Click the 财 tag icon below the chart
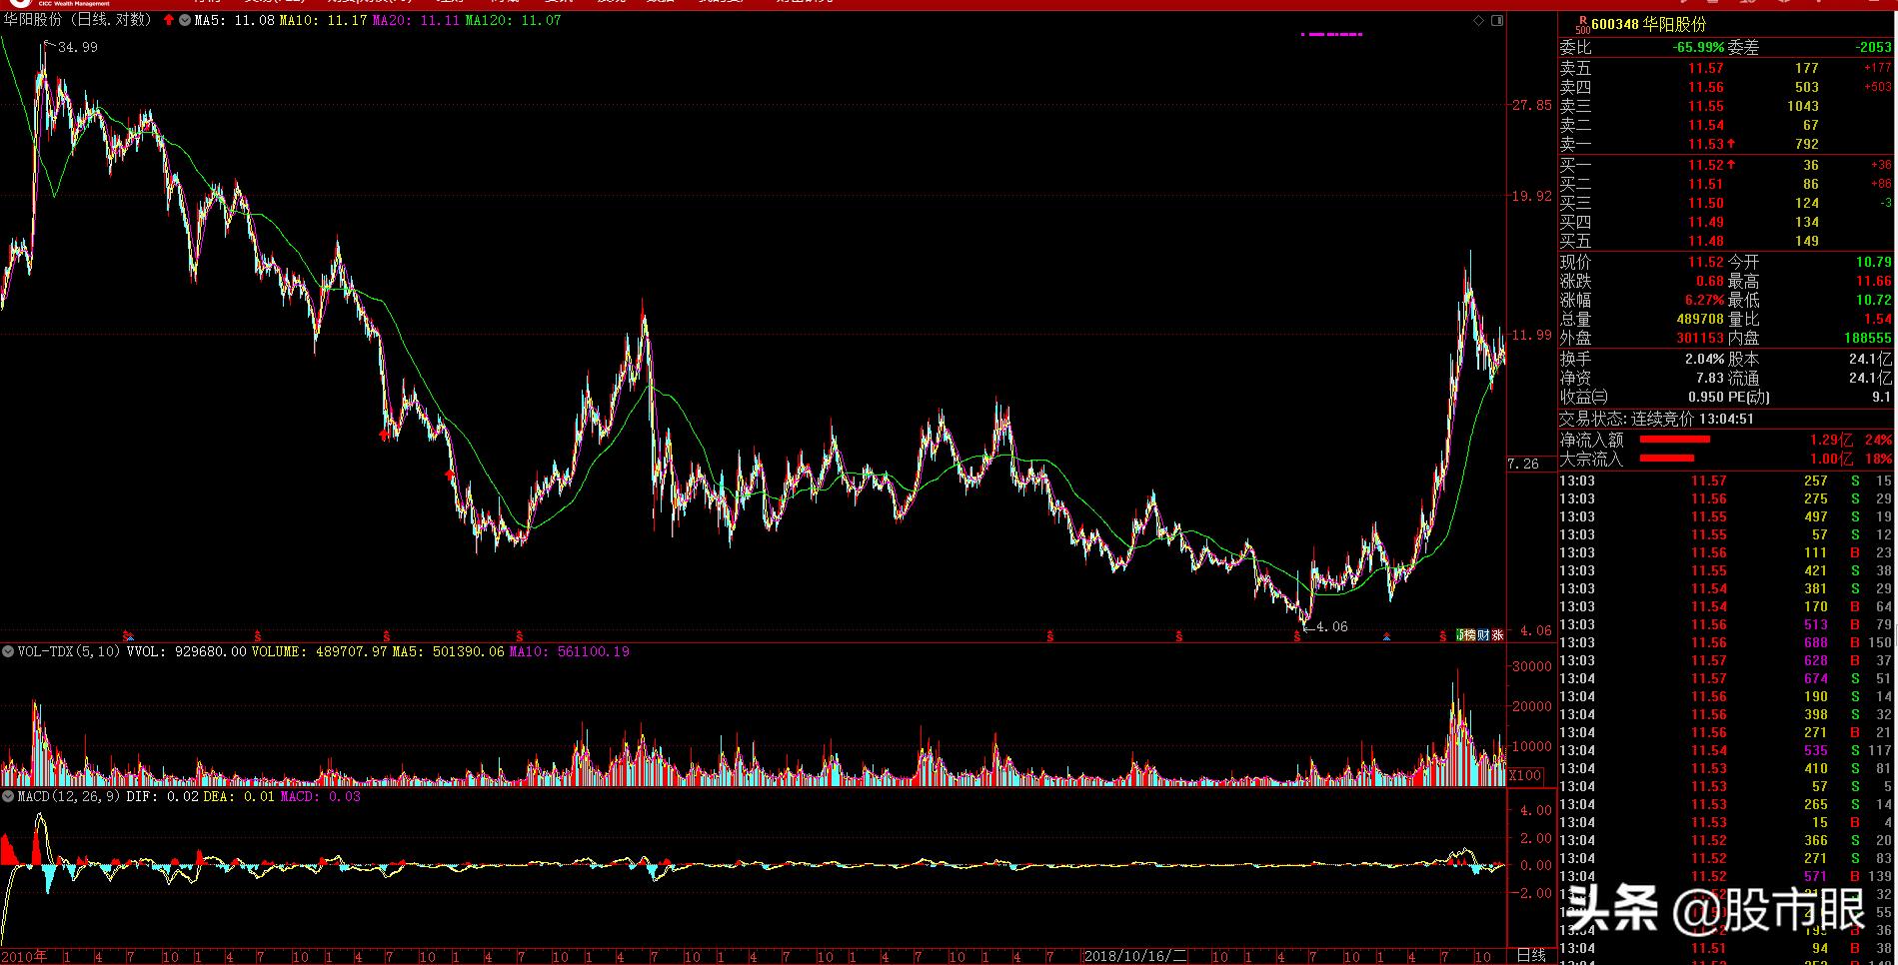This screenshot has height=965, width=1898. (1483, 635)
